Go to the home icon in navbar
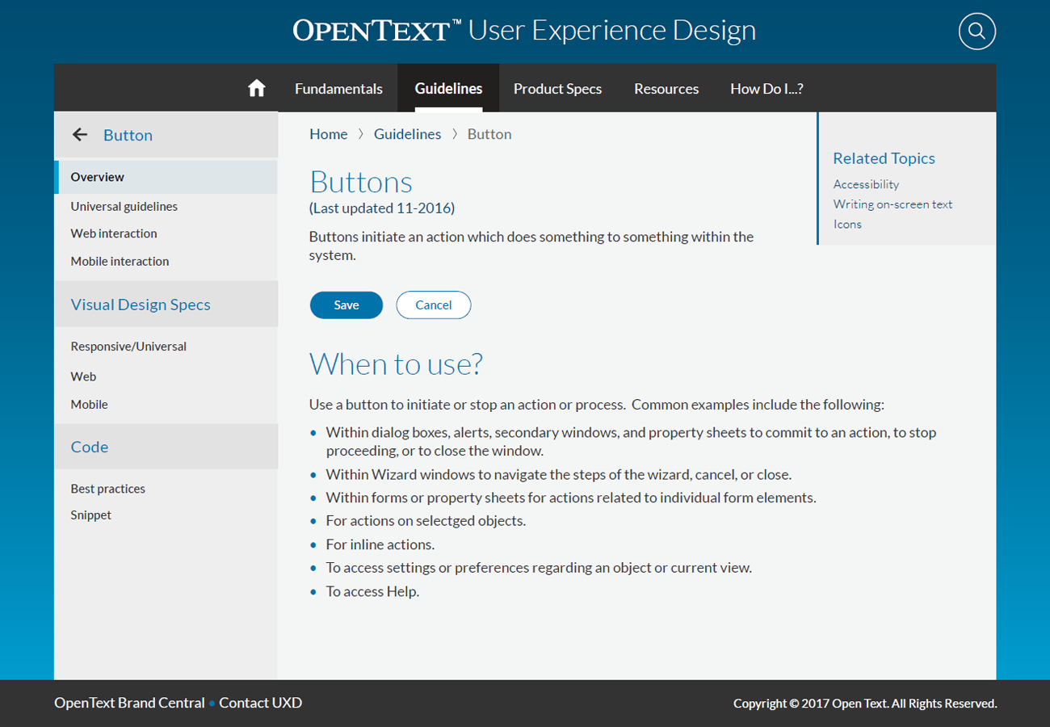 (x=256, y=88)
